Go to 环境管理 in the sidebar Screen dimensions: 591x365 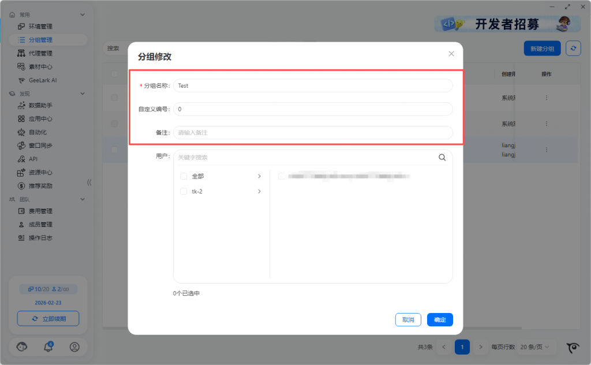[40, 27]
